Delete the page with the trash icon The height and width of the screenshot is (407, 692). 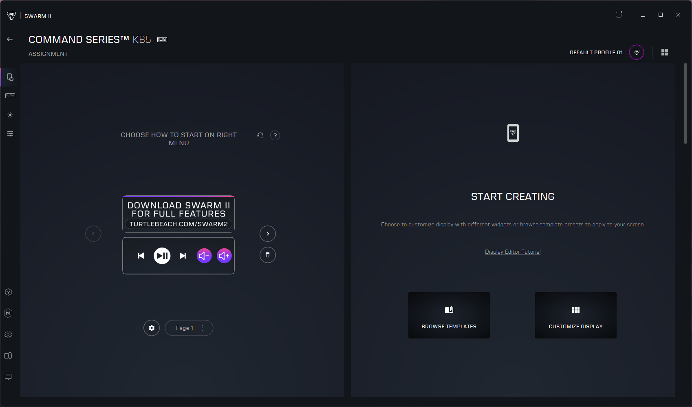pos(268,255)
